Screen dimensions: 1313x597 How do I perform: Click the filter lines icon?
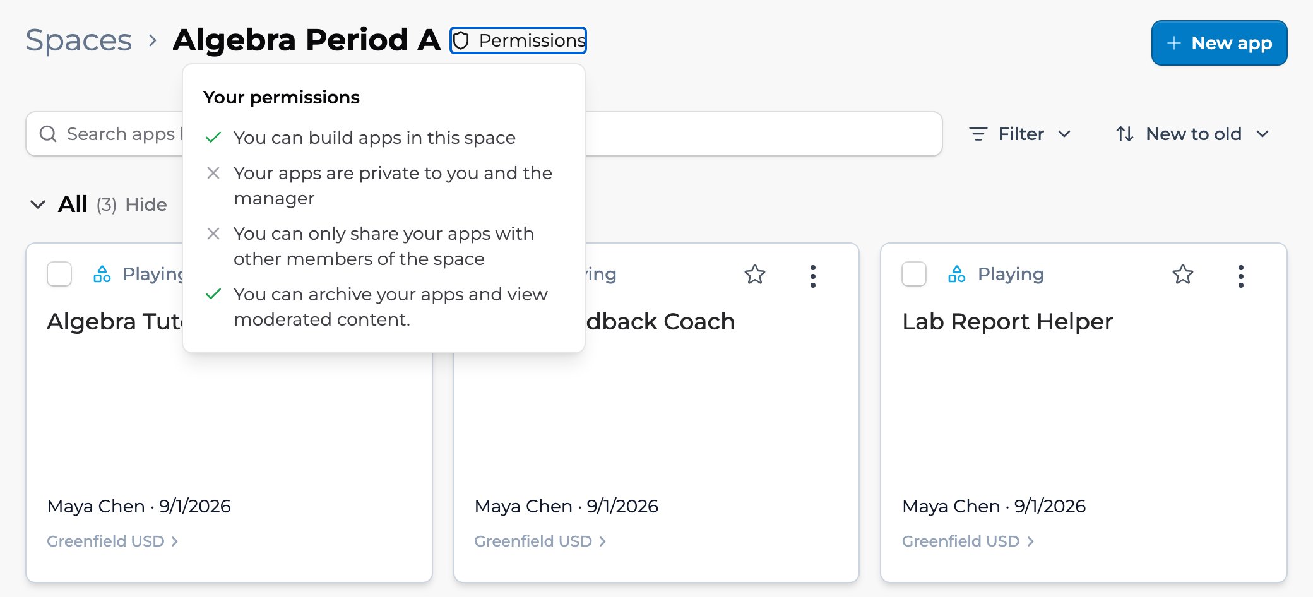click(x=978, y=134)
